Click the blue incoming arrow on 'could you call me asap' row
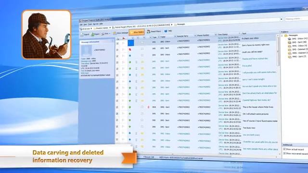This screenshot has height=173, width=308. click(130, 56)
